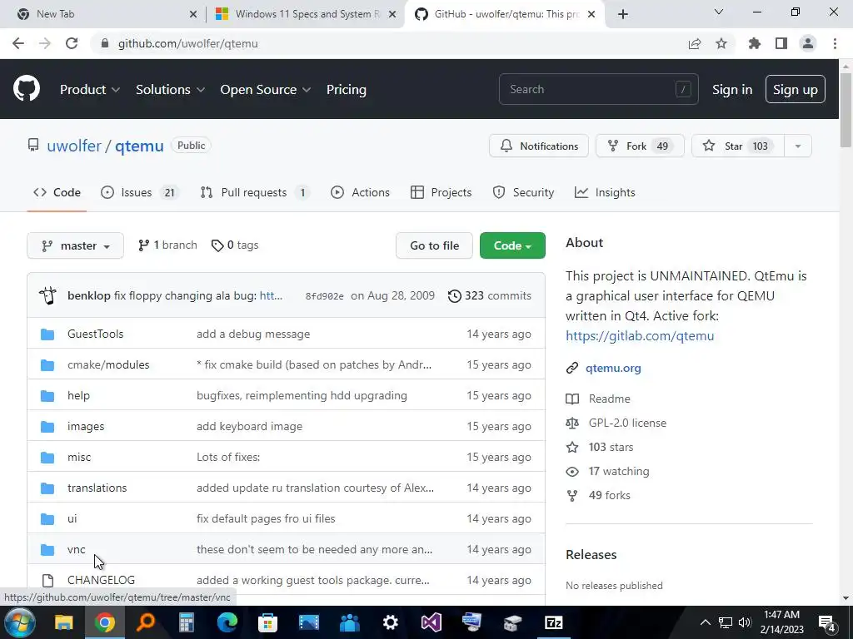This screenshot has height=639, width=853.
Task: Open File Explorer from the taskbar
Action: [63, 622]
